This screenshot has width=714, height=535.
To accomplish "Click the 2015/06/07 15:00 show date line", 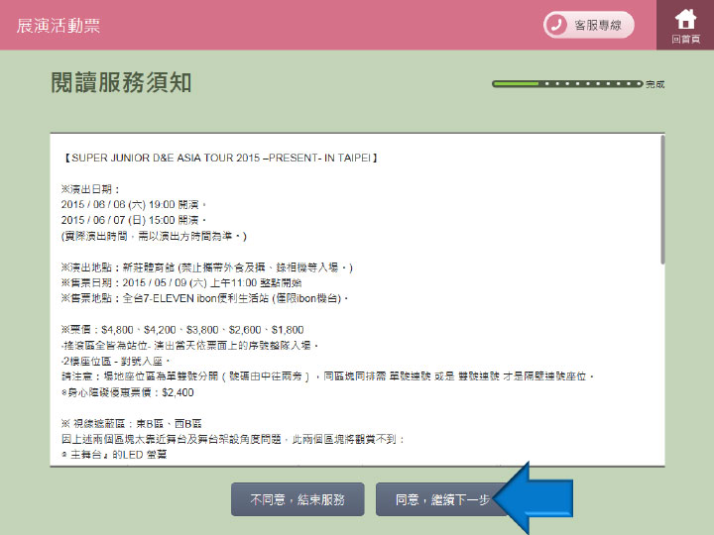I will click(133, 220).
